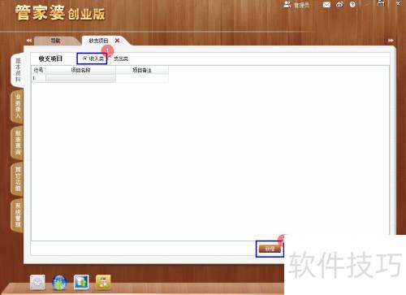
Task: Open the 系统管理 side tab
Action: (x=18, y=215)
